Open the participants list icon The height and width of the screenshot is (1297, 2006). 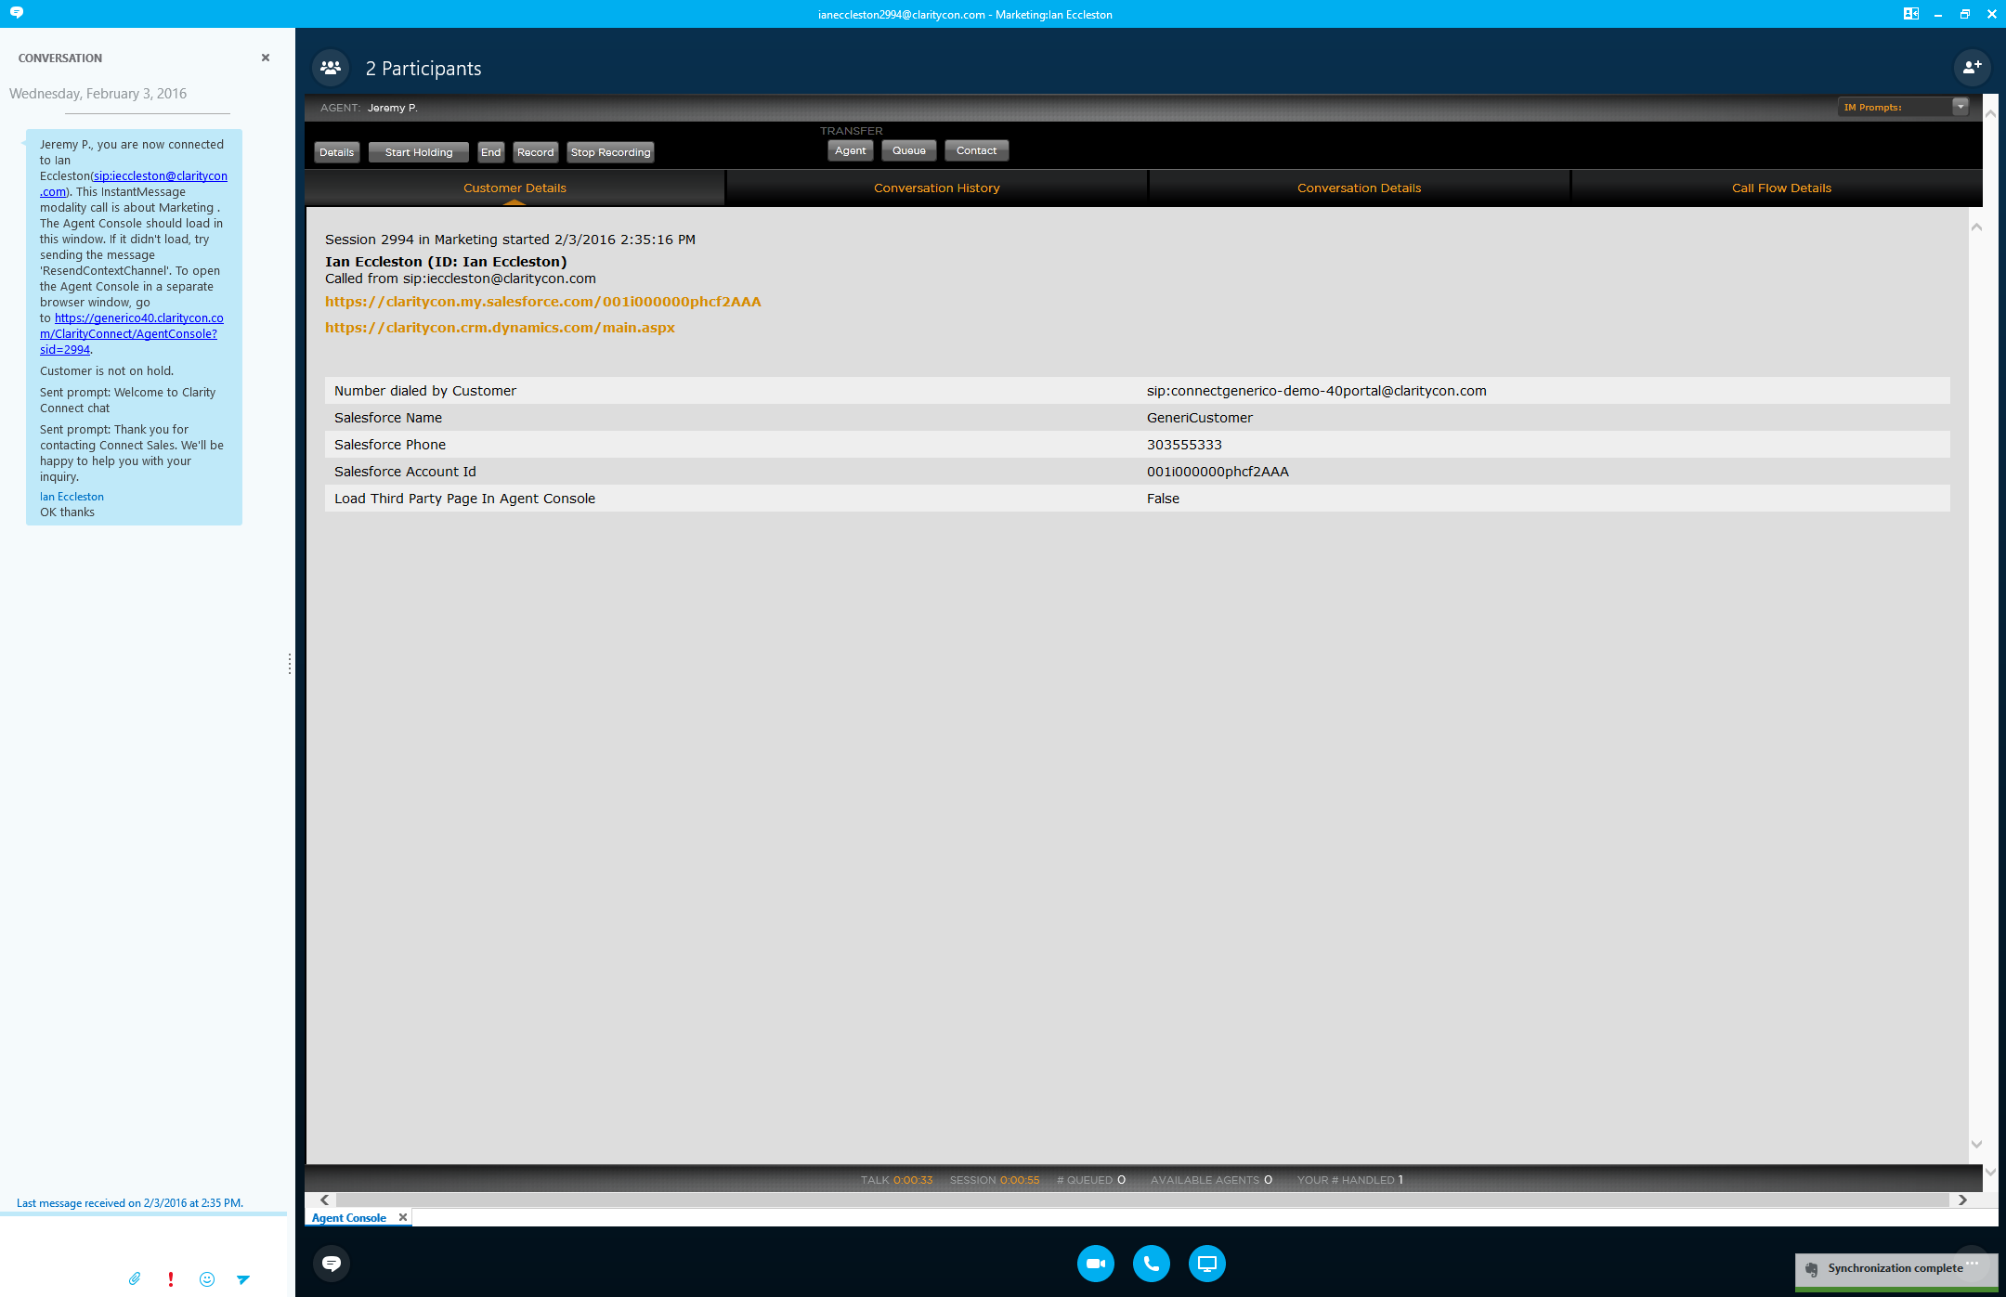coord(331,68)
